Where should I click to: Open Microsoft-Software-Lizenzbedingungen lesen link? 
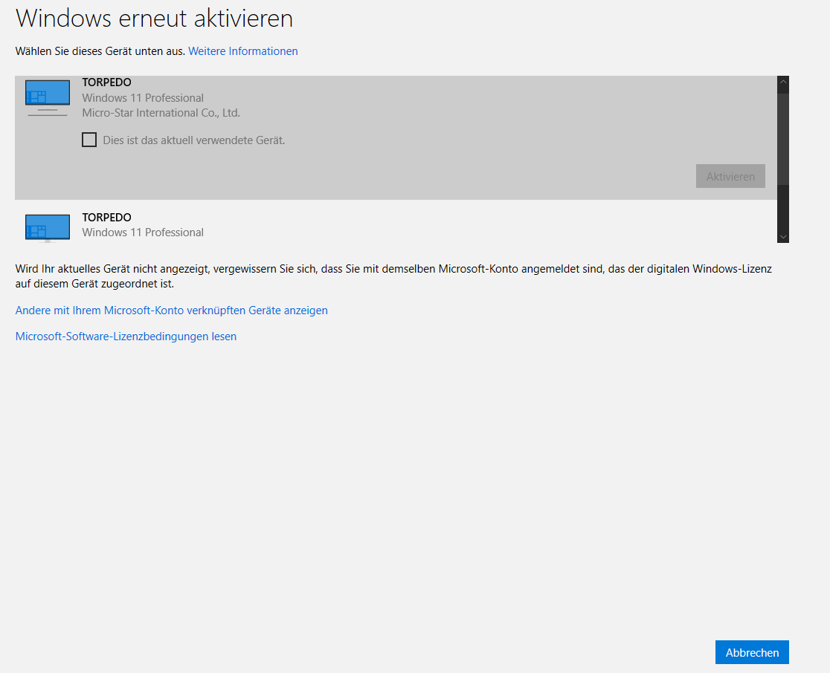click(126, 336)
